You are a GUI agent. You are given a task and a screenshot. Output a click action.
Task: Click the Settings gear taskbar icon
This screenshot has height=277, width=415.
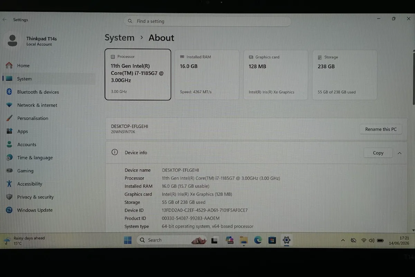pos(286,240)
